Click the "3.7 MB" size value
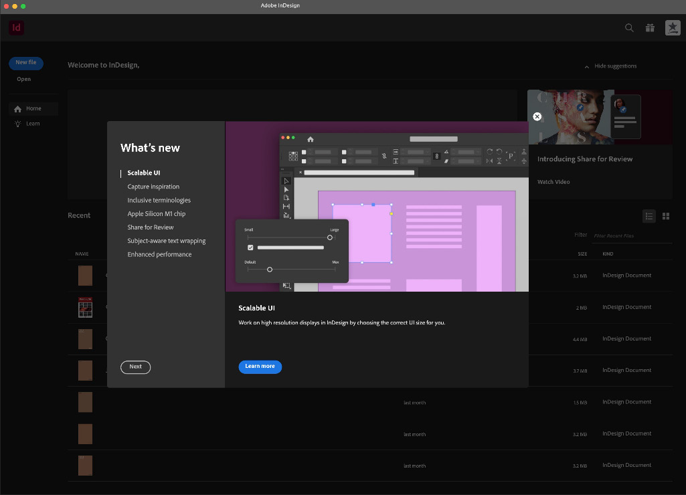 click(580, 371)
